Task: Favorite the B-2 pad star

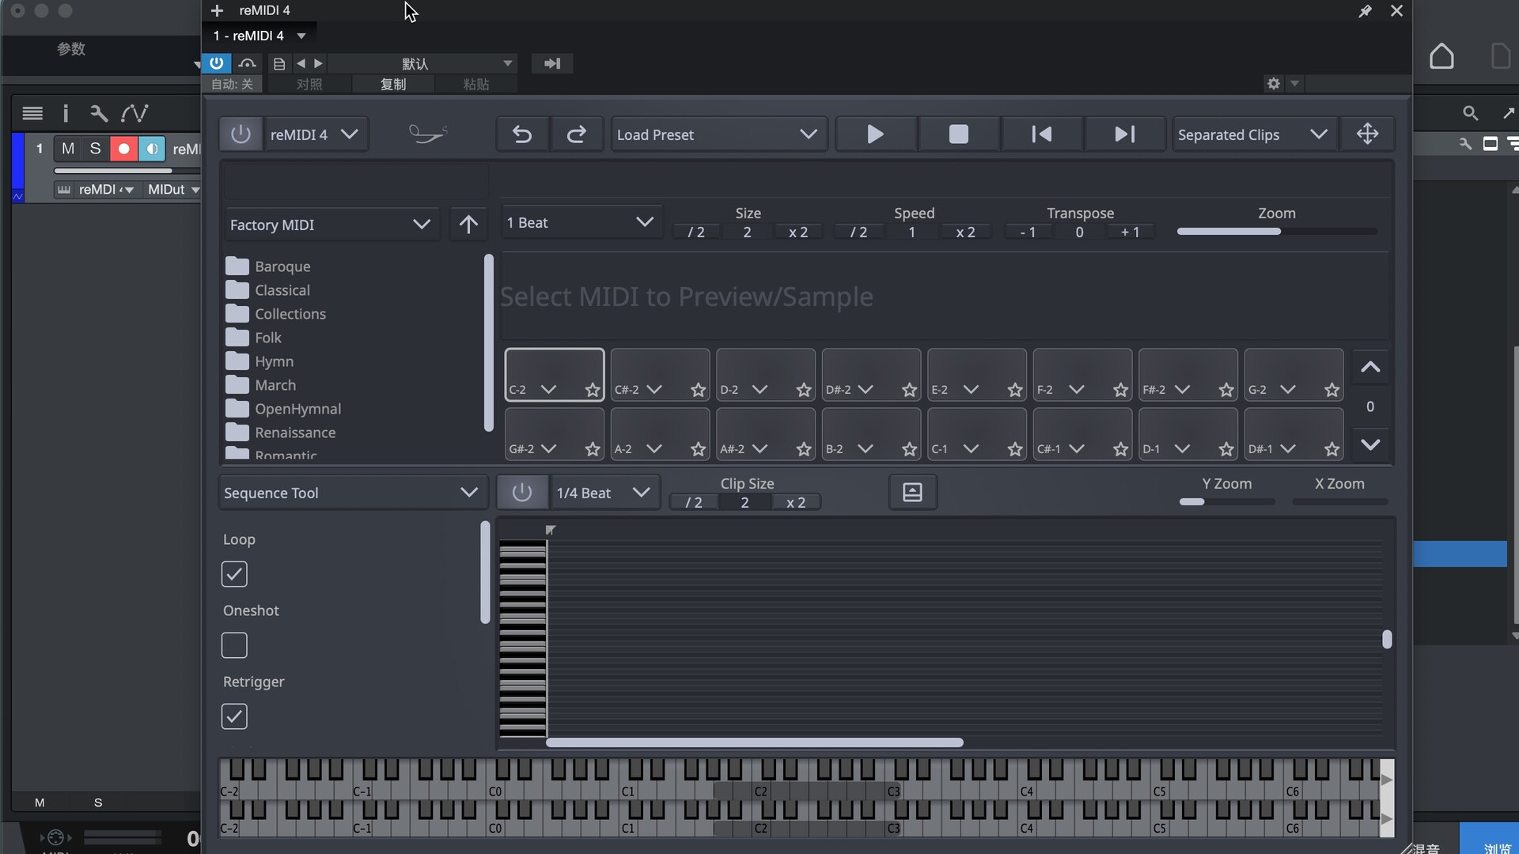Action: [910, 449]
